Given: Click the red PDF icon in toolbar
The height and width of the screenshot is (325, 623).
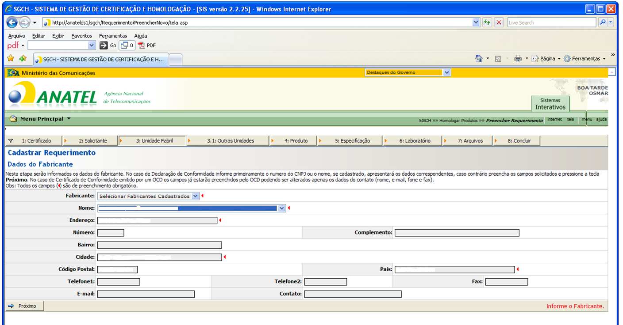Looking at the screenshot, I should 142,45.
